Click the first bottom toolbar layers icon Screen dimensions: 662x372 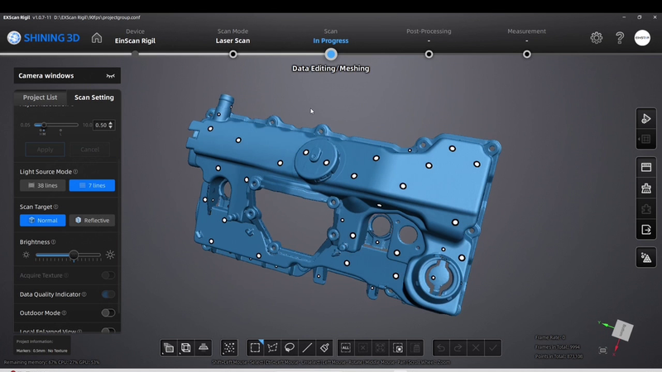169,348
